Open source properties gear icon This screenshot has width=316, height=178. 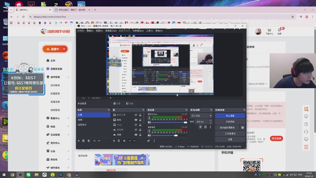124,141
